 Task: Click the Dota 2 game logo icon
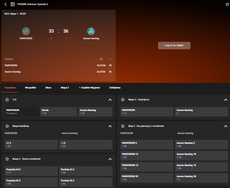tap(13, 4)
